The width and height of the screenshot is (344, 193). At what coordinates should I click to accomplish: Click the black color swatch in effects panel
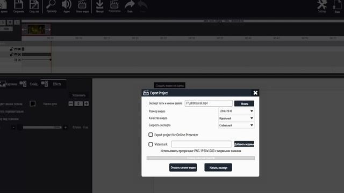pos(32,103)
